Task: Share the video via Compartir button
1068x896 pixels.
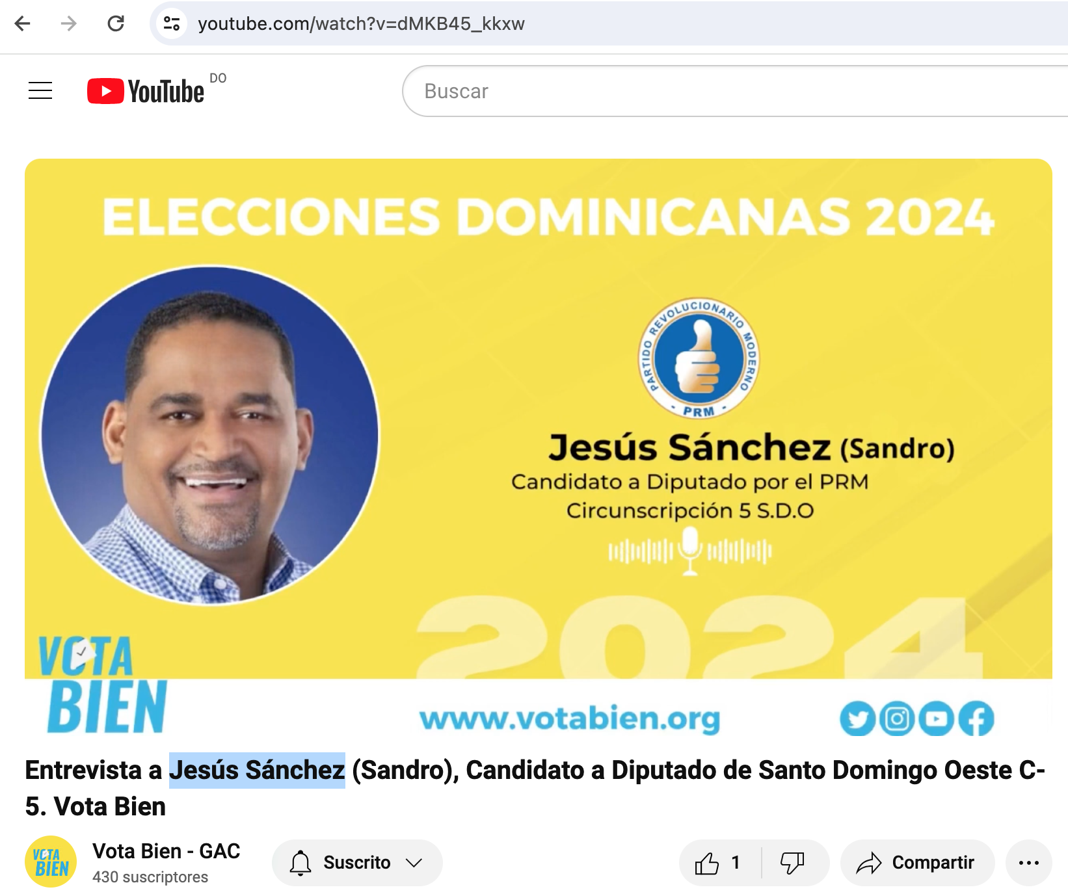Action: tap(917, 863)
